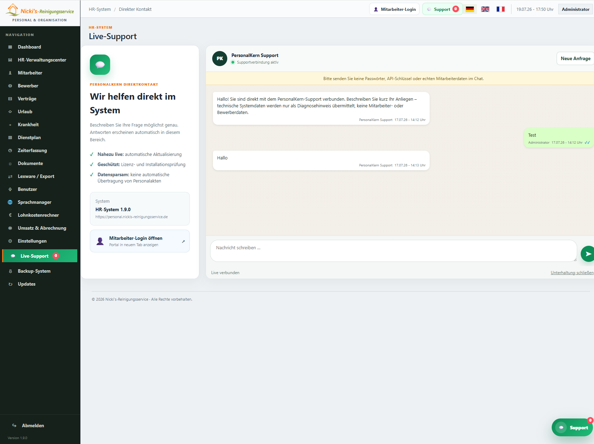Click 'Supportverbindung aktiv' status text

tap(258, 62)
